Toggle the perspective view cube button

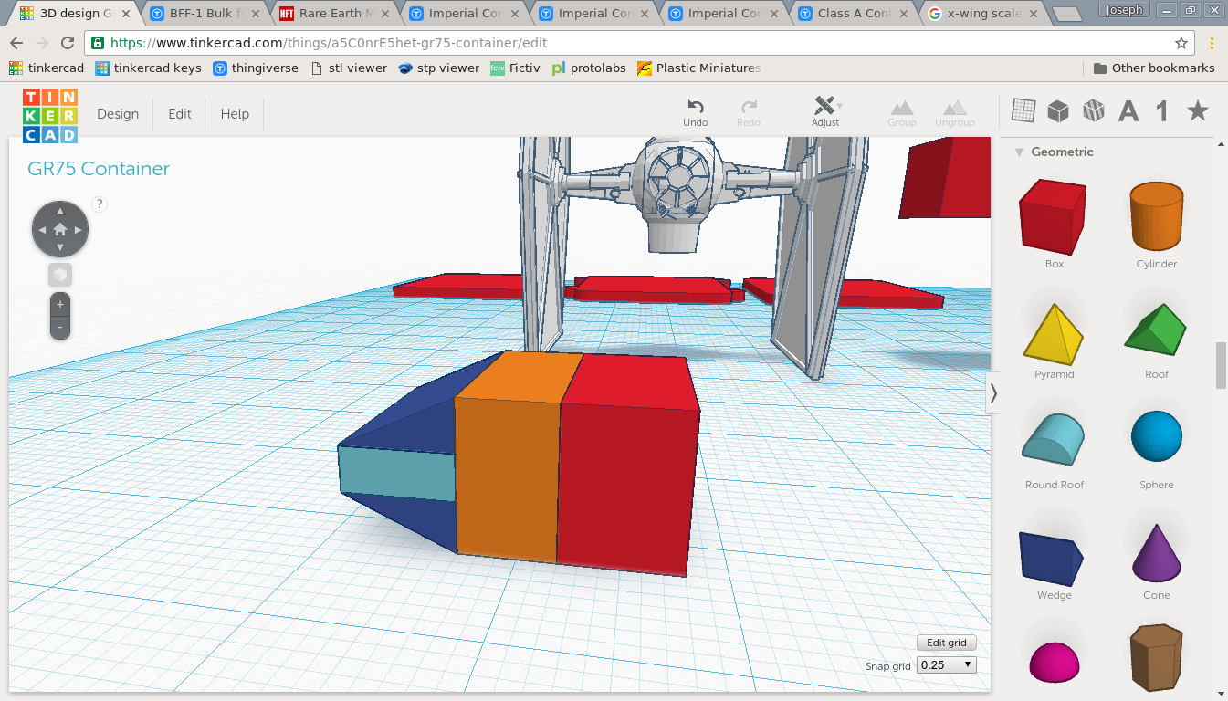(60, 275)
